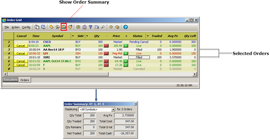Click the cascaded windows toolbar icon
The height and width of the screenshot is (140, 270).
point(43,27)
